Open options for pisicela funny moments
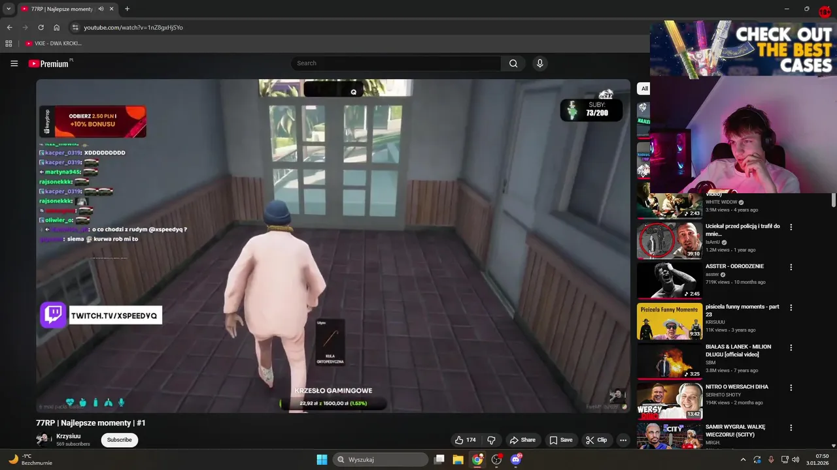Viewport: 837px width, 470px height. pyautogui.click(x=791, y=307)
